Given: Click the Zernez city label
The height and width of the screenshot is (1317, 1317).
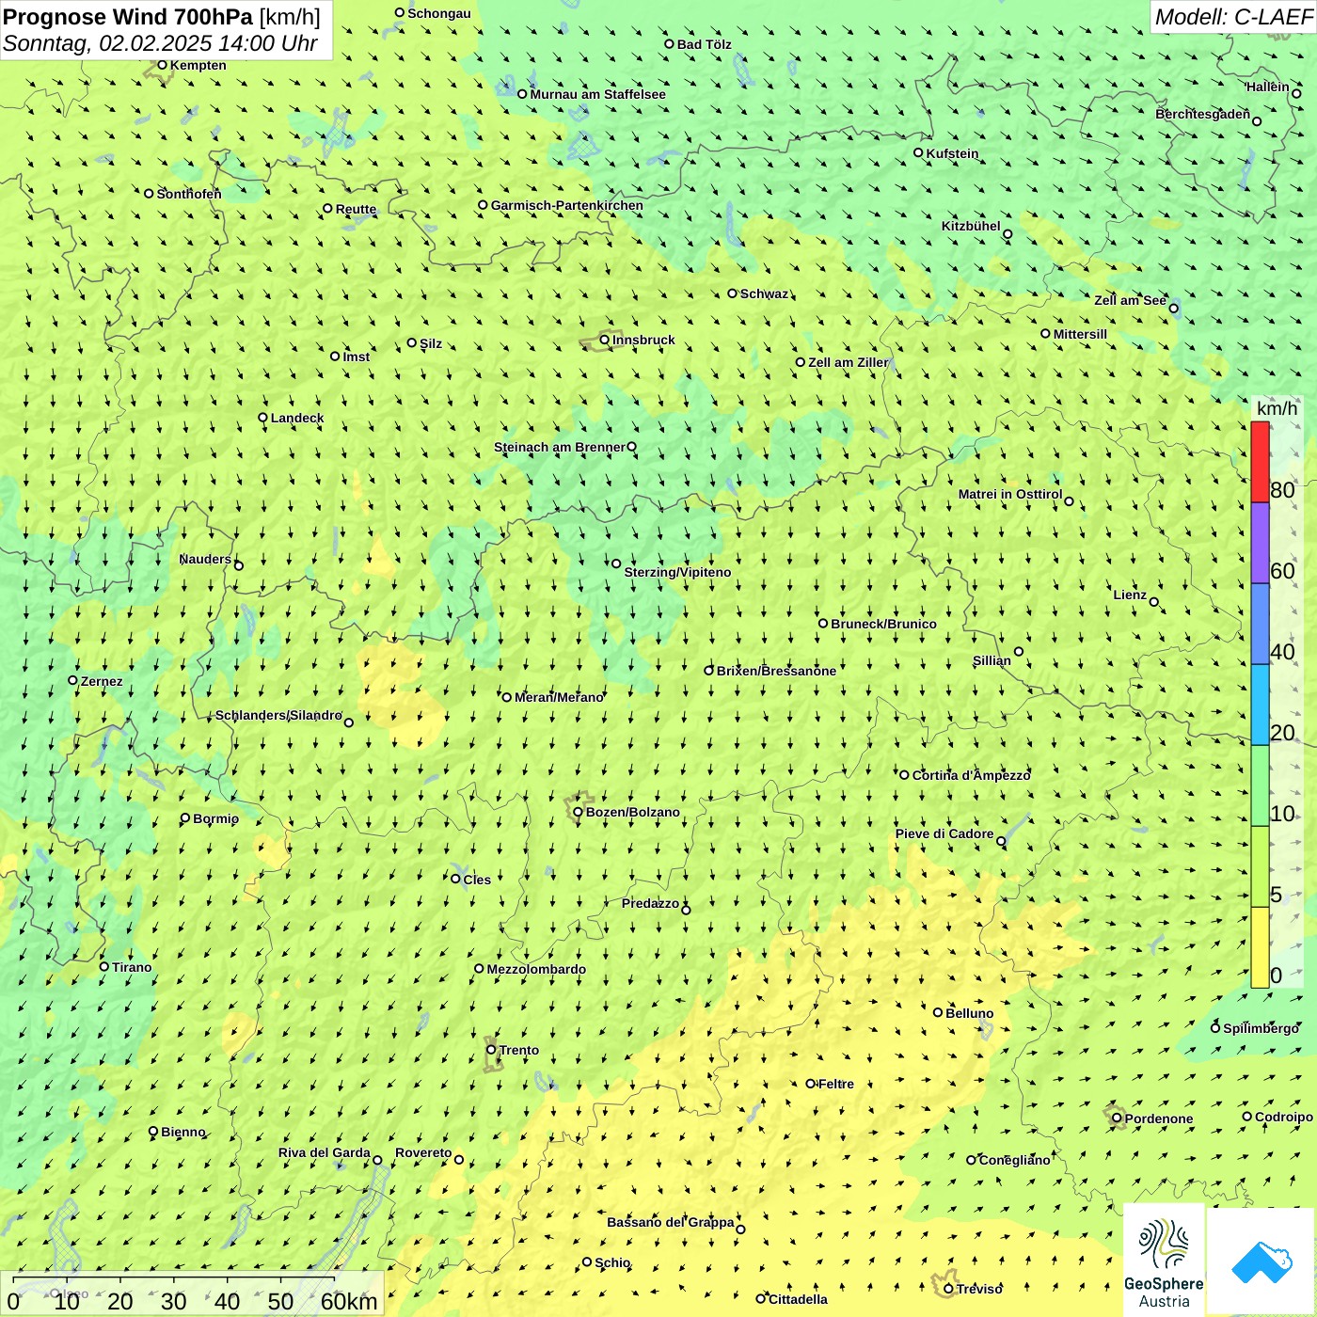Looking at the screenshot, I should [102, 681].
